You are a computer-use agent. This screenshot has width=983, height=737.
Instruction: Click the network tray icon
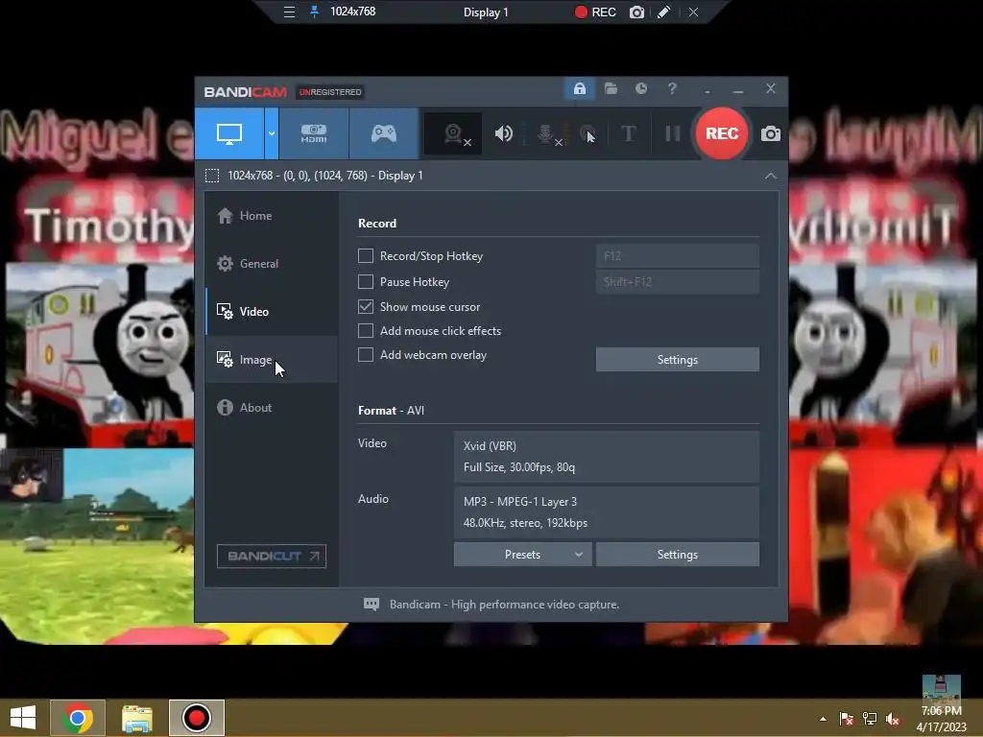click(x=869, y=719)
